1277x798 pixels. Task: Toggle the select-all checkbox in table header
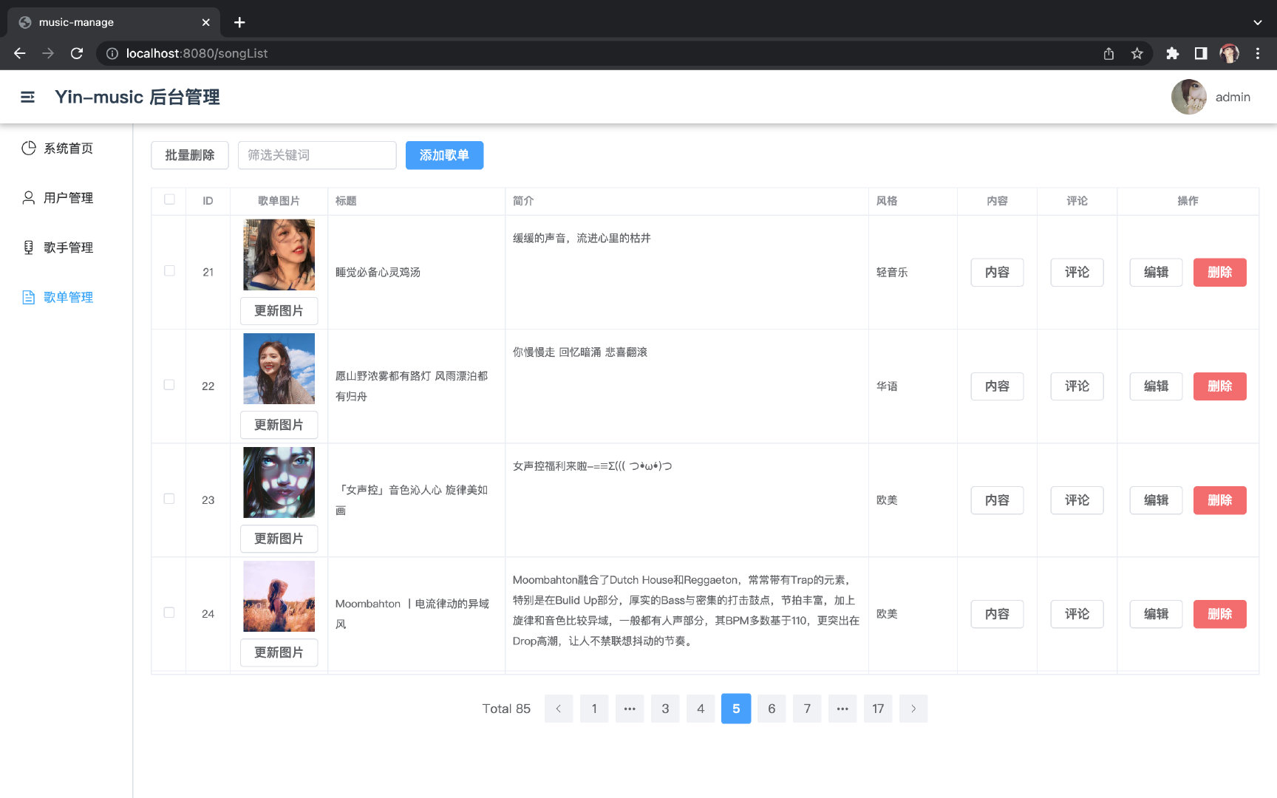pyautogui.click(x=169, y=199)
